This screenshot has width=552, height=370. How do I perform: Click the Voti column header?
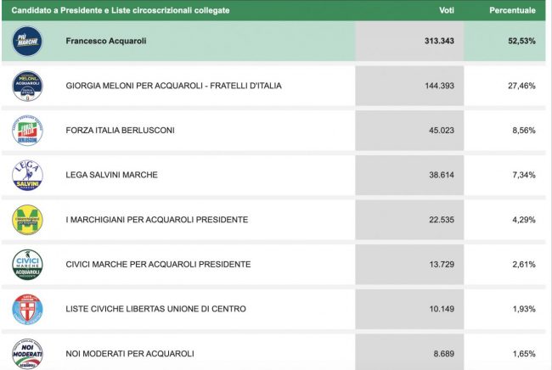(446, 11)
